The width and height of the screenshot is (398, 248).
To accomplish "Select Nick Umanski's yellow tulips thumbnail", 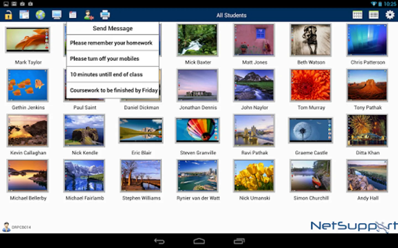I will (x=254, y=176).
